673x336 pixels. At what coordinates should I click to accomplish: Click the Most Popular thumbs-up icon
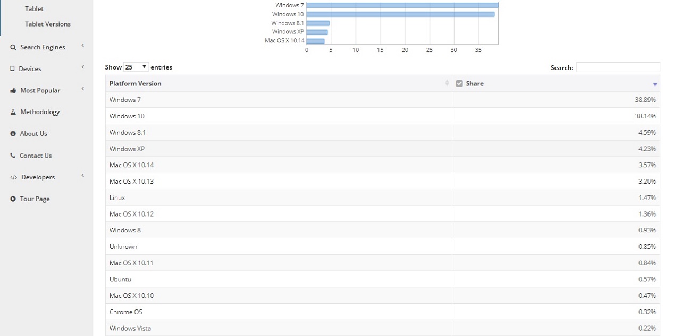click(x=13, y=91)
